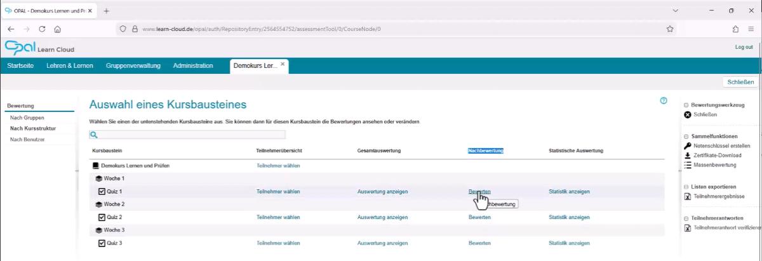The height and width of the screenshot is (261, 762).
Task: Click Bewerten link for Quiz 2
Action: pyautogui.click(x=479, y=217)
